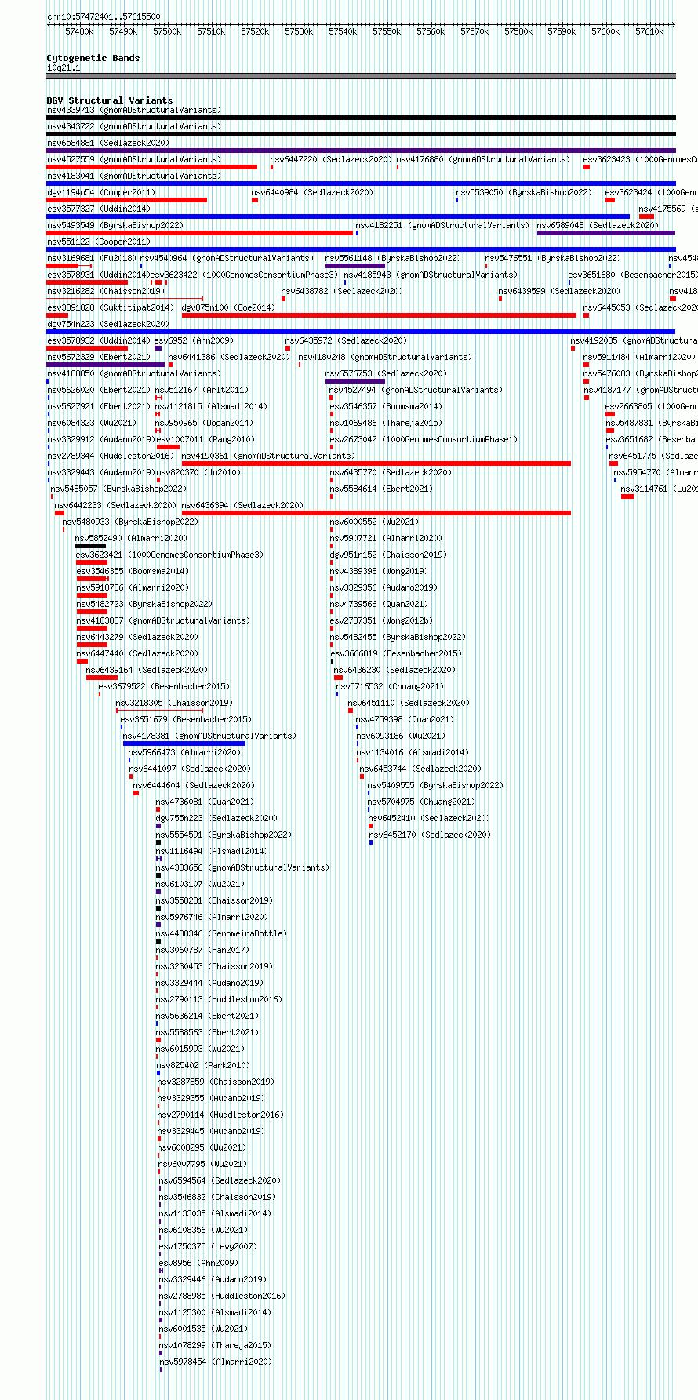Click nsv6000552 (Wu2021) label
The image size is (698, 1400).
click(375, 522)
